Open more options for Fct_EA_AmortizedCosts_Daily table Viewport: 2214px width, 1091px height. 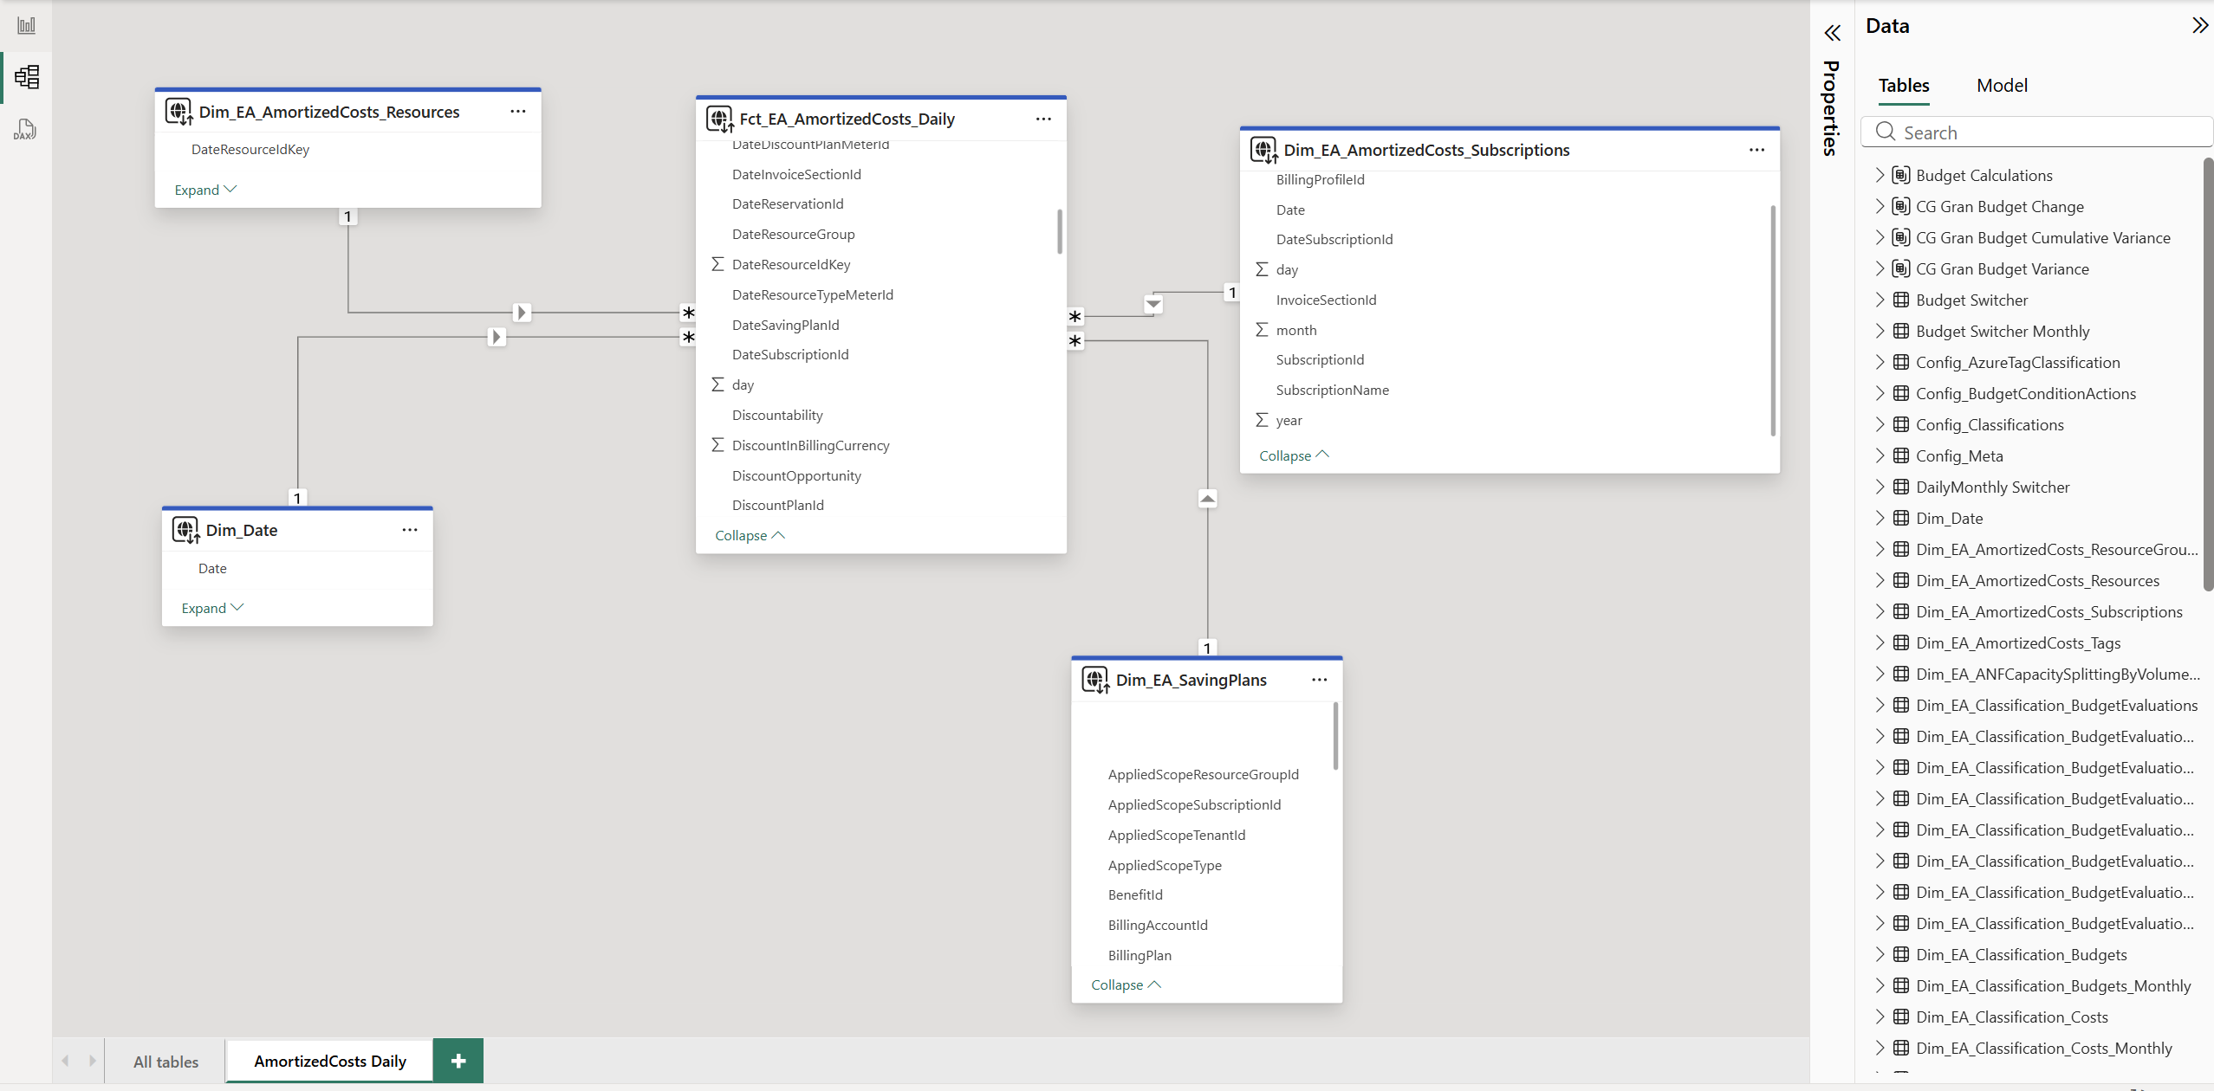tap(1043, 119)
